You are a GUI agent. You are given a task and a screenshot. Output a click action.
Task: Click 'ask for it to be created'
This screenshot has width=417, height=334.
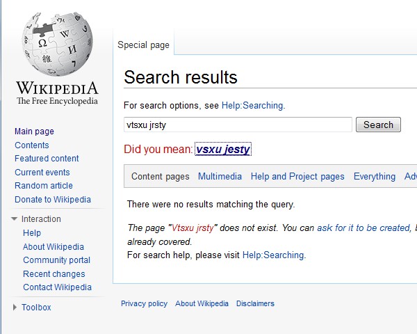(x=363, y=228)
